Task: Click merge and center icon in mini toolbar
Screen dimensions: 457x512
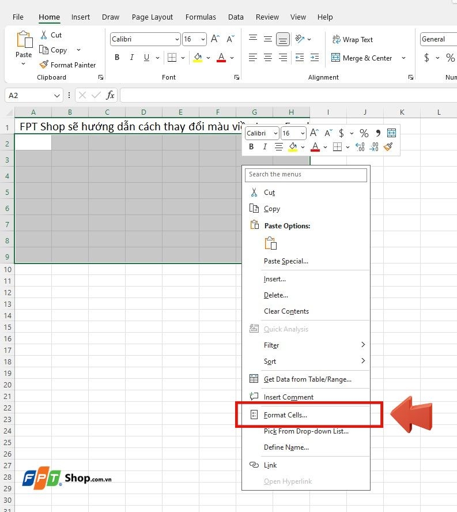Action: click(x=391, y=133)
